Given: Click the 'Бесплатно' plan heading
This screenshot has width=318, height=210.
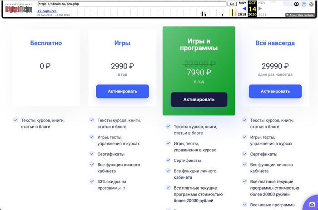Looking at the screenshot, I should [x=46, y=44].
